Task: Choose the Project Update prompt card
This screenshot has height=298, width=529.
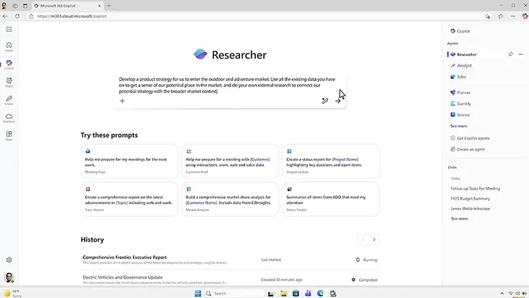Action: [331, 162]
